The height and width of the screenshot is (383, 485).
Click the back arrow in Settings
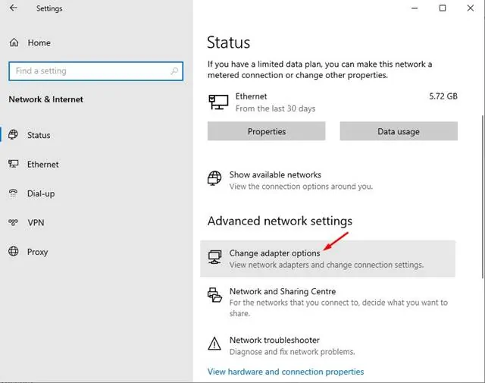14,8
